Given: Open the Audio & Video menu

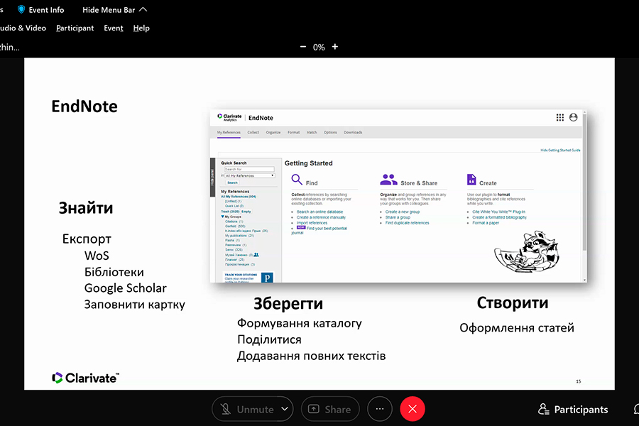Looking at the screenshot, I should pos(23,28).
